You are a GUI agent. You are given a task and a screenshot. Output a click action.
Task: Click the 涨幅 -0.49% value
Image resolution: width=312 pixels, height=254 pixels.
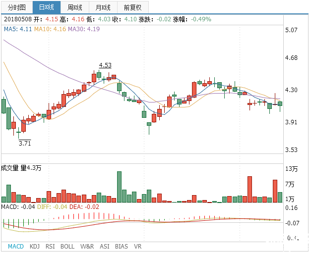pos(192,19)
